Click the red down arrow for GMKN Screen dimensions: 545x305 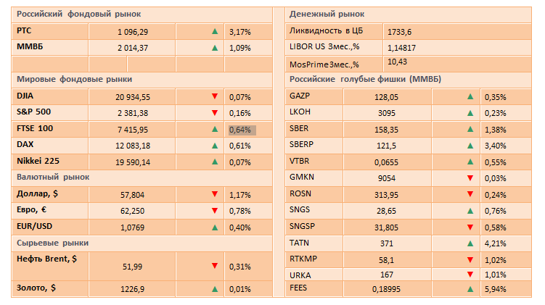click(470, 178)
